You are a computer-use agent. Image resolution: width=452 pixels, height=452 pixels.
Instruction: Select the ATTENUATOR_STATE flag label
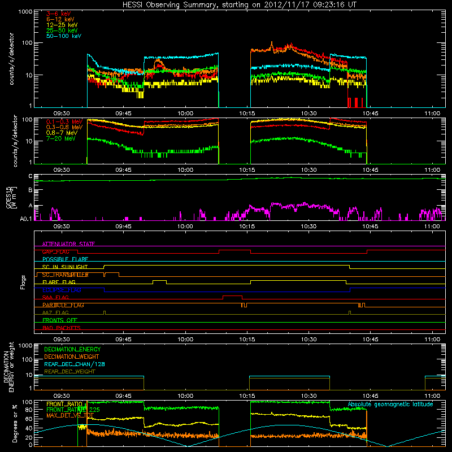pos(68,244)
